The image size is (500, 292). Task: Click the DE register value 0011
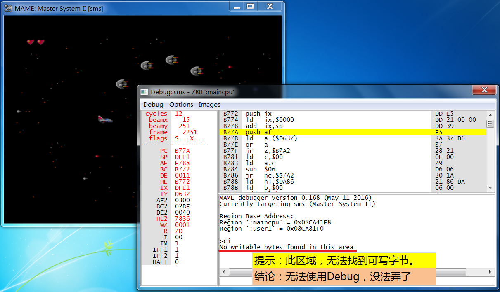pos(182,175)
